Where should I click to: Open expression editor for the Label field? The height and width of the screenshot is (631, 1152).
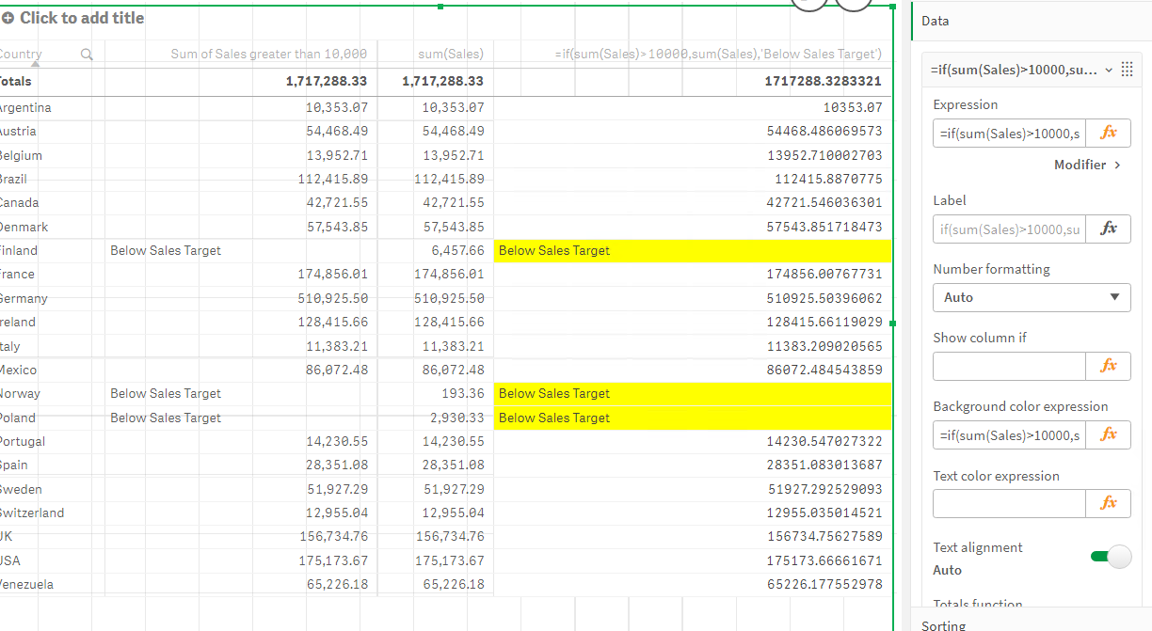(1109, 229)
